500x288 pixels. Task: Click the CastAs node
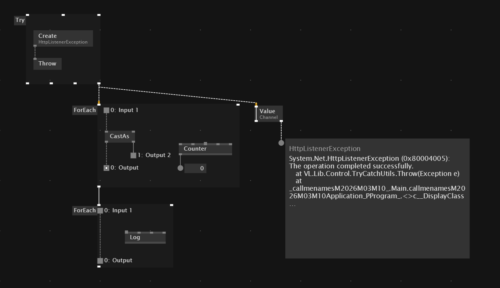[119, 136]
